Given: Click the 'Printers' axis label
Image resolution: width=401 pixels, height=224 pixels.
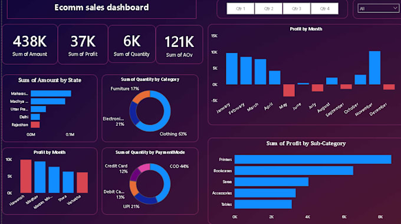Looking at the screenshot, I should [225, 159].
